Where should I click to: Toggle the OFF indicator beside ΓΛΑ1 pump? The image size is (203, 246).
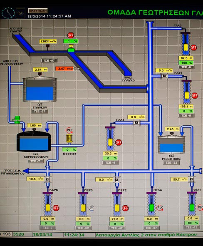pos(119,142)
